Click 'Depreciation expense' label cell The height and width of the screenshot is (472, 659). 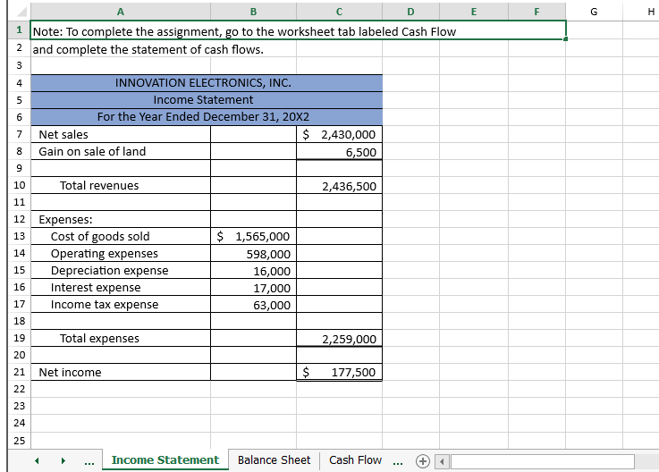[x=121, y=270]
